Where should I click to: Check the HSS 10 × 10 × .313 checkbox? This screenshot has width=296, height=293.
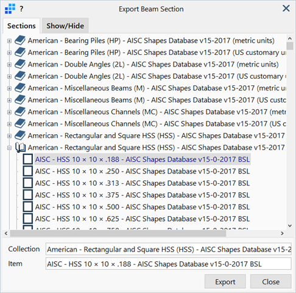pyautogui.click(x=28, y=183)
